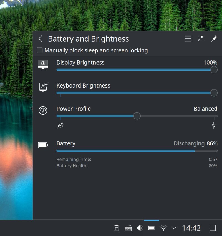Select the performance lightning bolt icon

point(213,125)
